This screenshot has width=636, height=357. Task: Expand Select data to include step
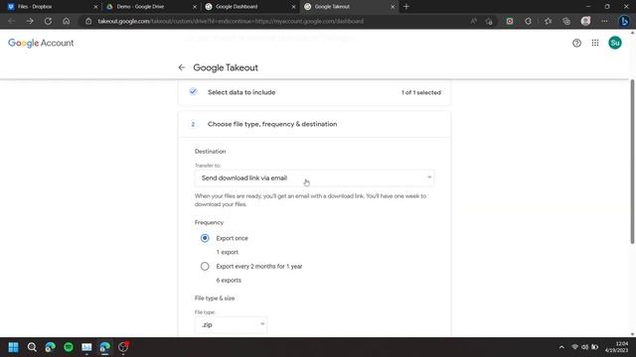tap(314, 92)
